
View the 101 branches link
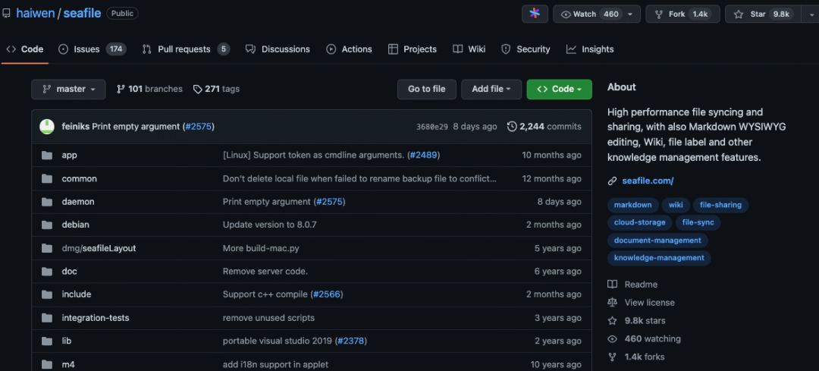pyautogui.click(x=149, y=90)
